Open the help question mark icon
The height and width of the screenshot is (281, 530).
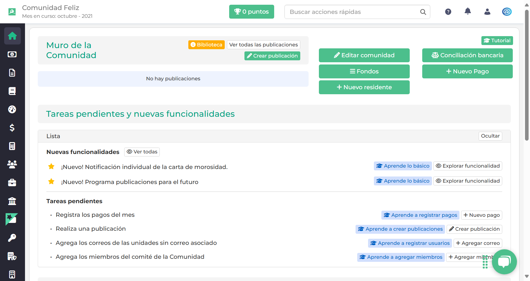[x=448, y=12]
